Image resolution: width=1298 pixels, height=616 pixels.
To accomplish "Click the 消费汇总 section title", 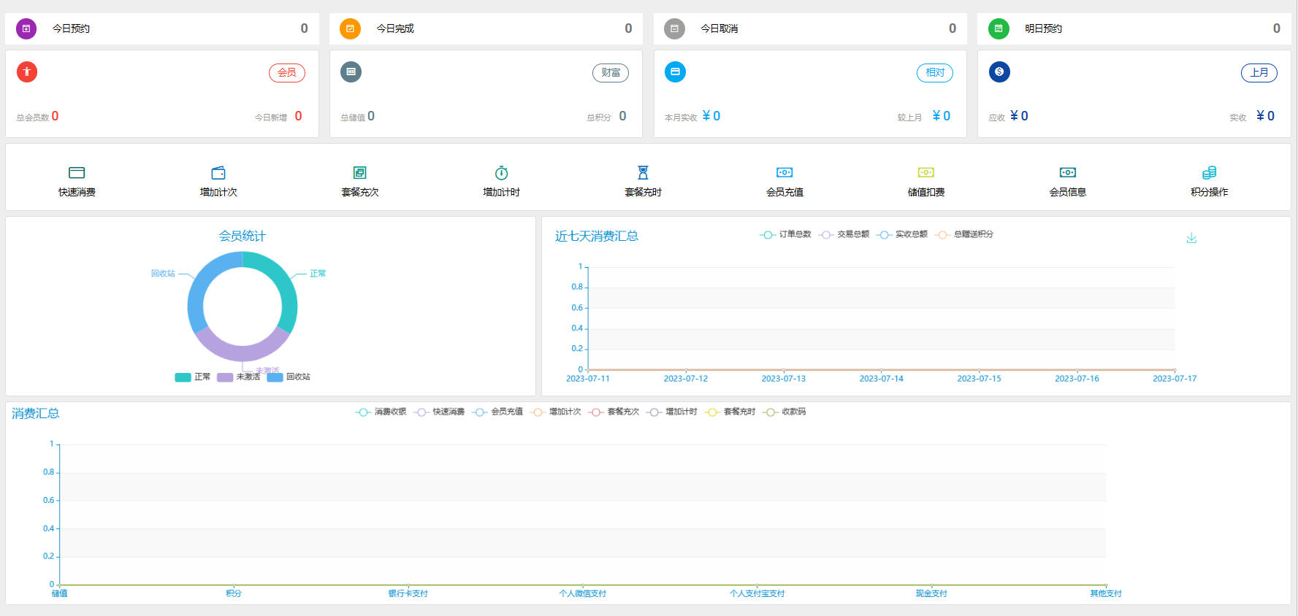I will (36, 413).
